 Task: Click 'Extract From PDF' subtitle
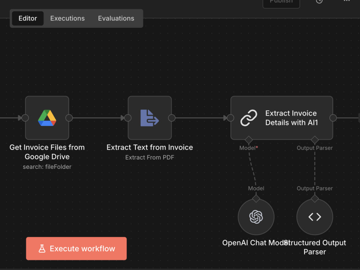pos(150,158)
